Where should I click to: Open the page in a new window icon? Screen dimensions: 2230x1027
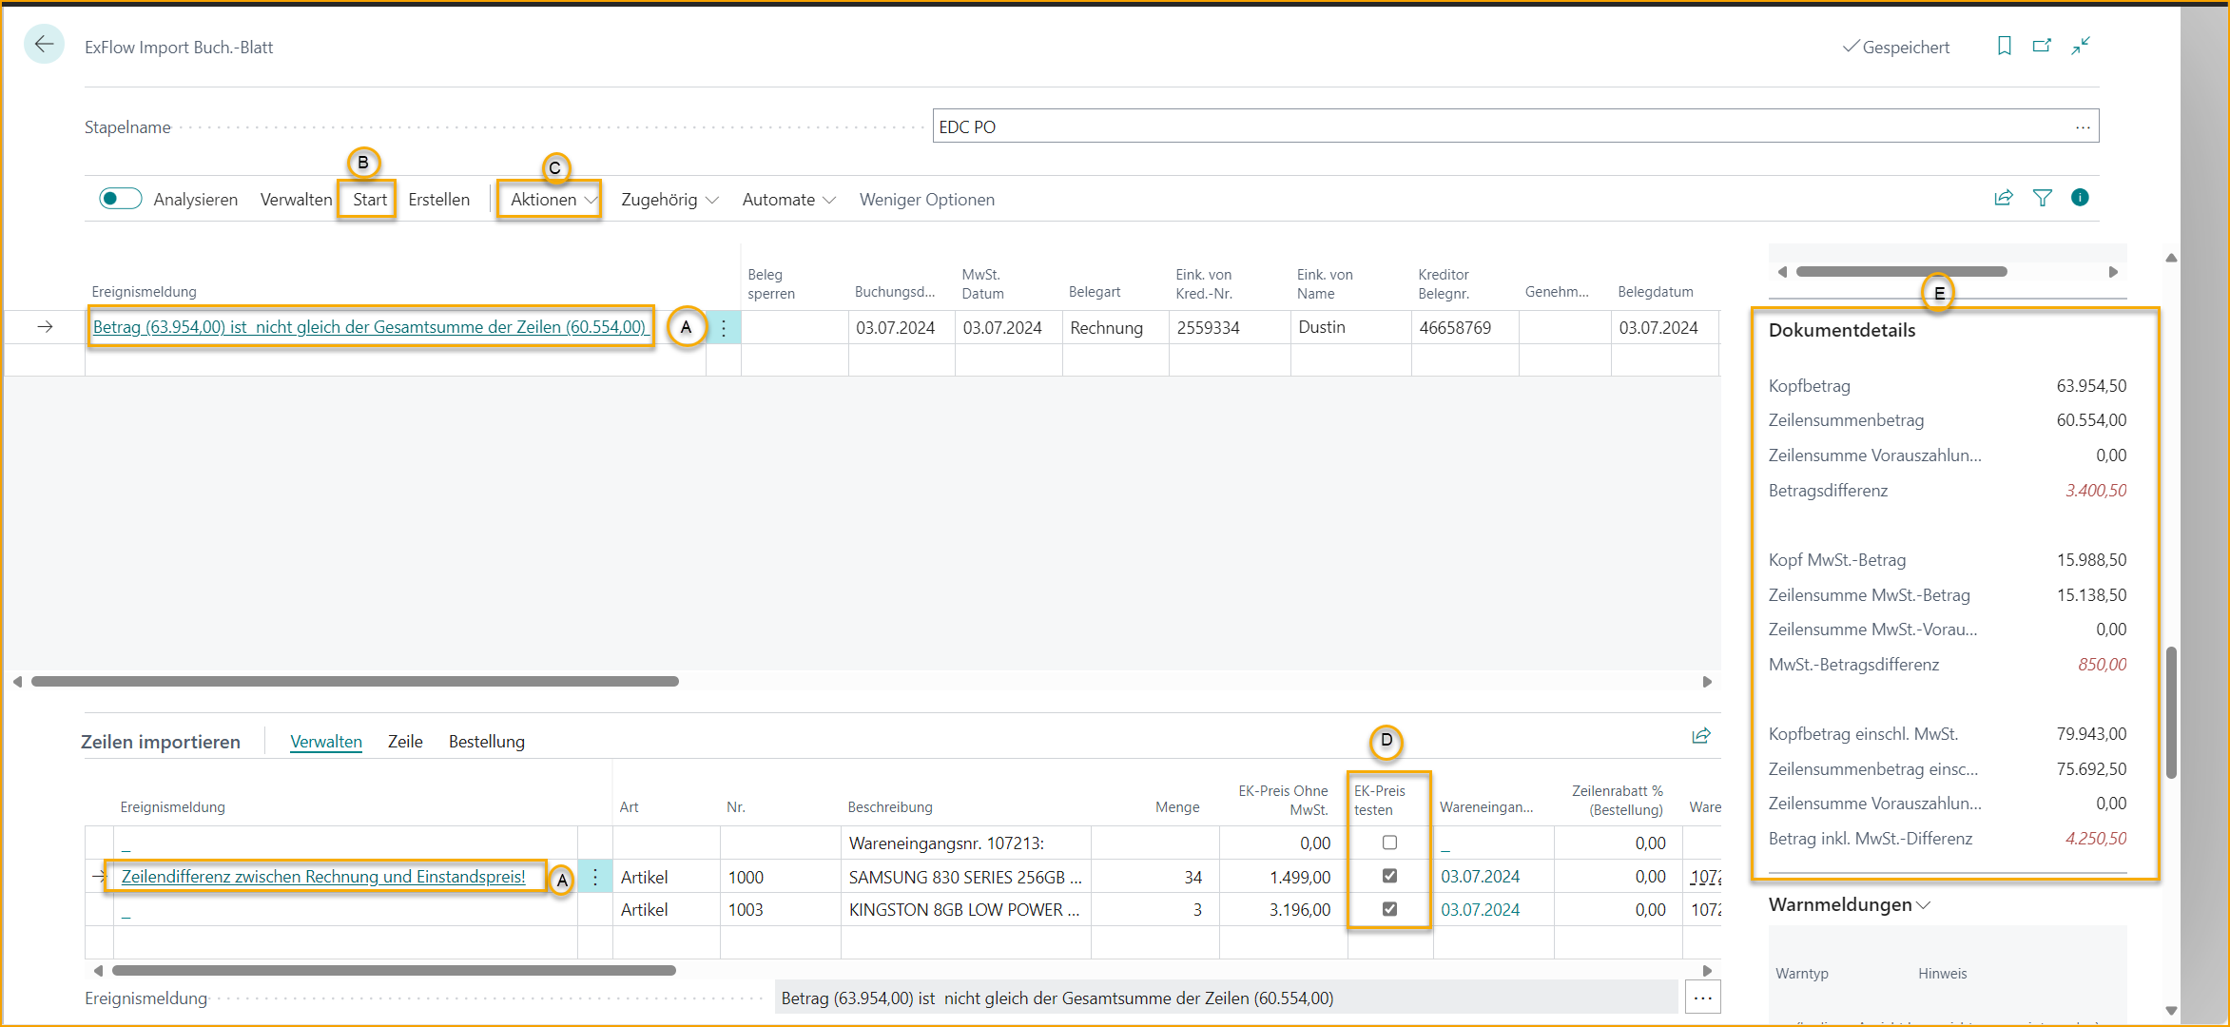tap(2042, 46)
